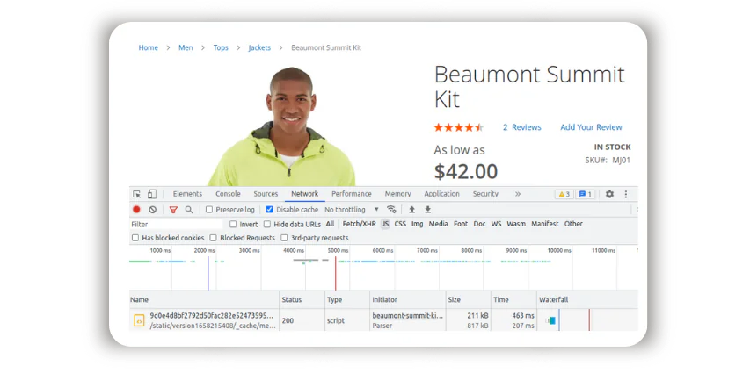Open network conditions wifi icon
The image size is (750, 373).
point(391,209)
